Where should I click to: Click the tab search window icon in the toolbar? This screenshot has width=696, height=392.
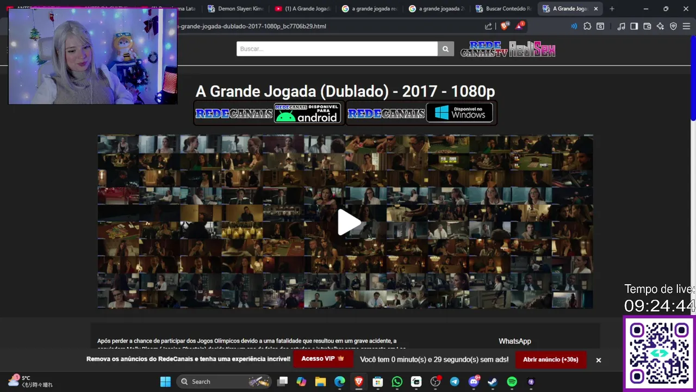[600, 26]
